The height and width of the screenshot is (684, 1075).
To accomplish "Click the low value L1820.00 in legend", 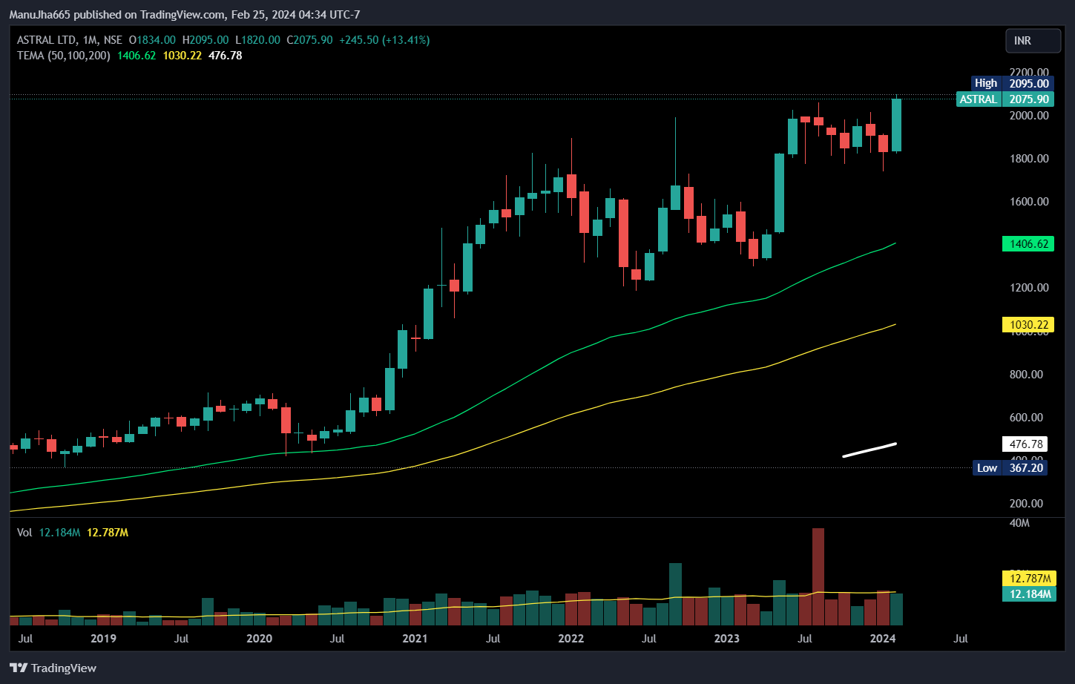I will tap(257, 40).
